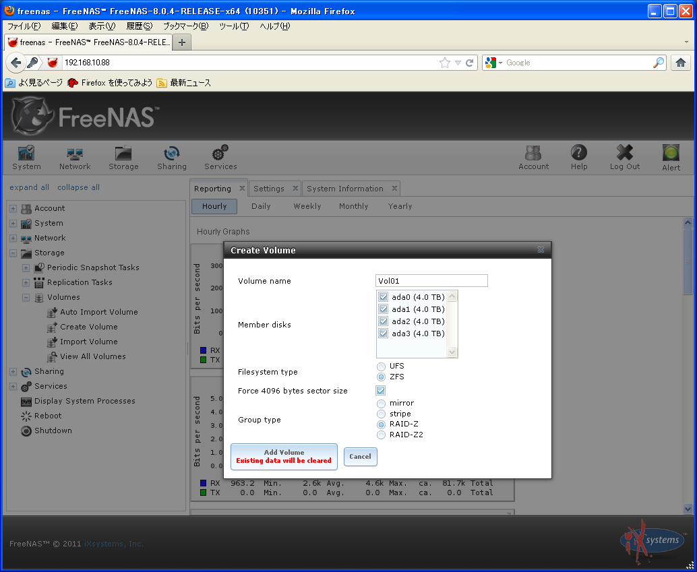Screen dimensions: 697x572
Task: Select UFS filesystem type
Action: [x=381, y=367]
